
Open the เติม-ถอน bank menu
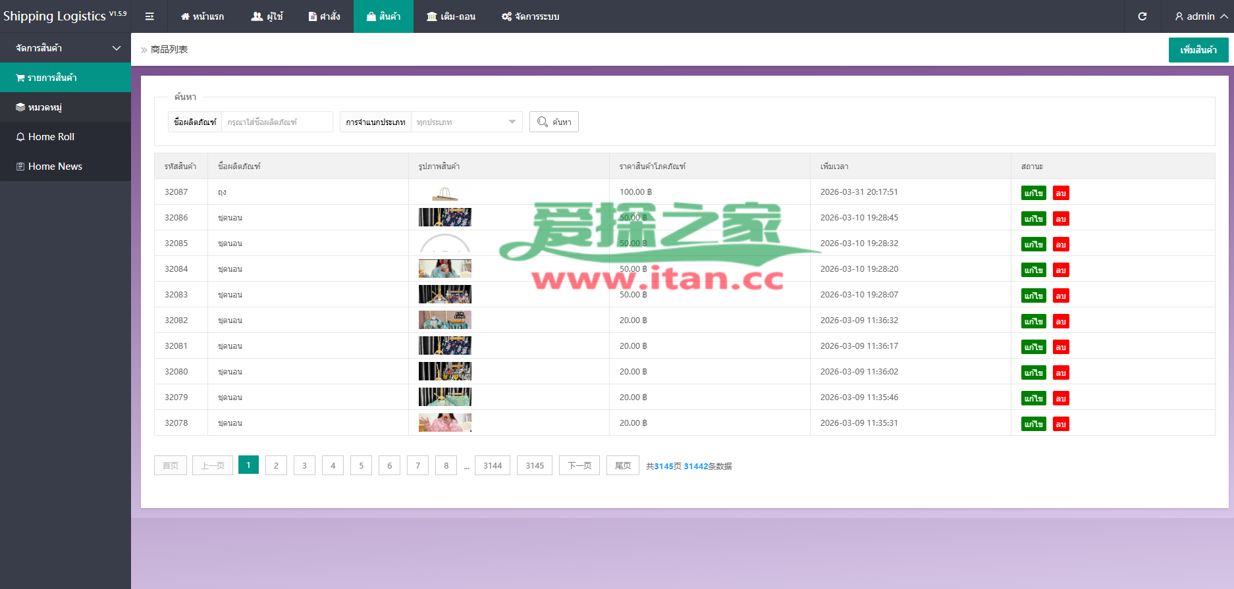451,16
